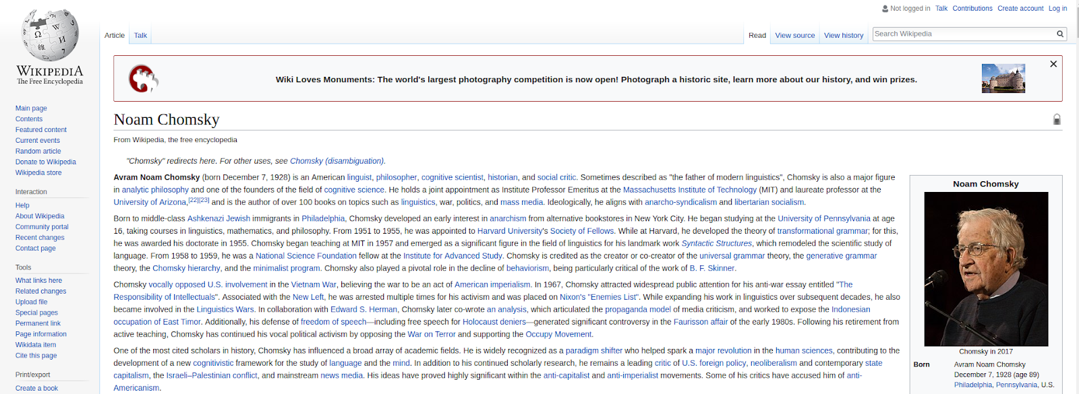
Task: Open the paradigm shifter link
Action: 594,351
